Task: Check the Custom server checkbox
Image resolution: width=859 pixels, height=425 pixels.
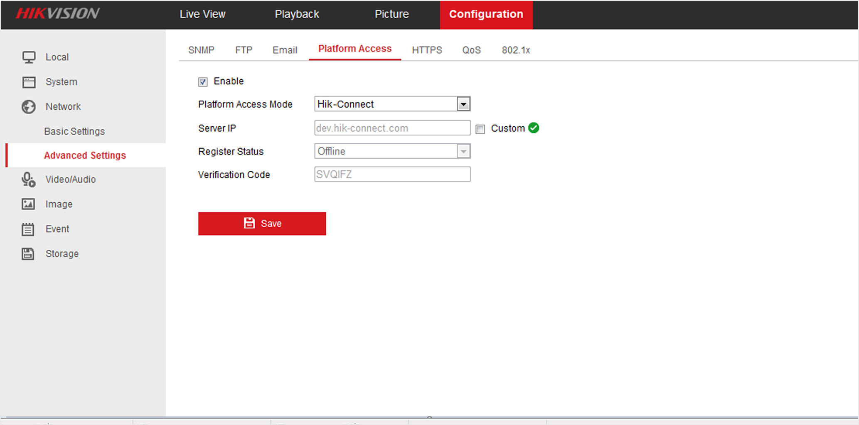Action: coord(480,129)
